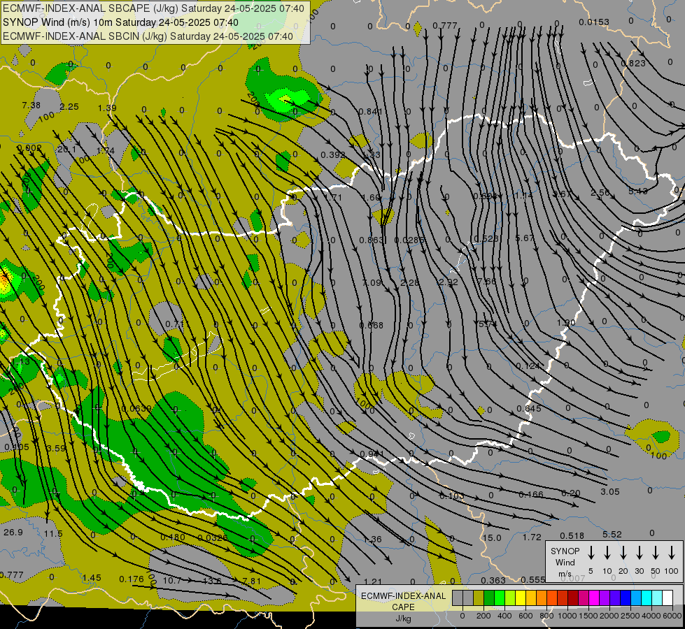Click the map value 2.25
The height and width of the screenshot is (629, 685).
click(x=69, y=107)
